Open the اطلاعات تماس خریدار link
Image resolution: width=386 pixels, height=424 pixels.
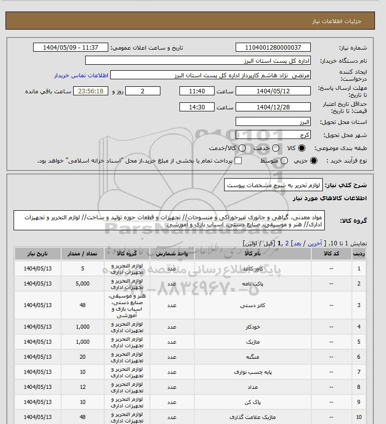point(81,75)
